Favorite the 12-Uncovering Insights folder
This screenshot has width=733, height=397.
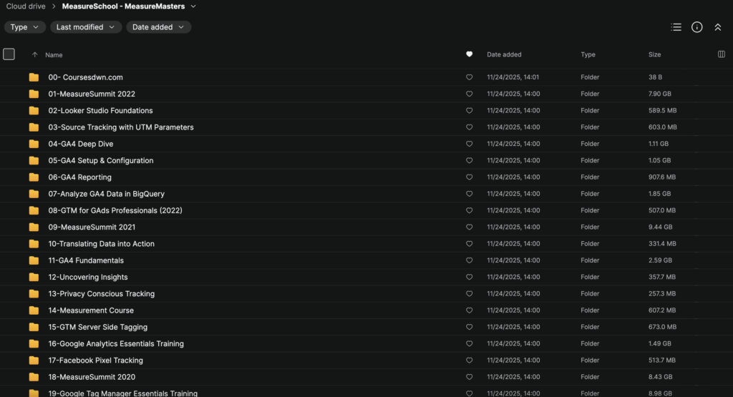click(x=469, y=277)
